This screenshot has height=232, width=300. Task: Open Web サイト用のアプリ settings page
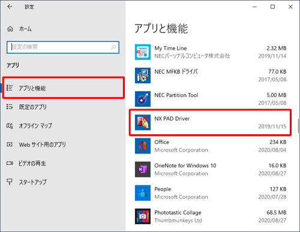[42, 144]
